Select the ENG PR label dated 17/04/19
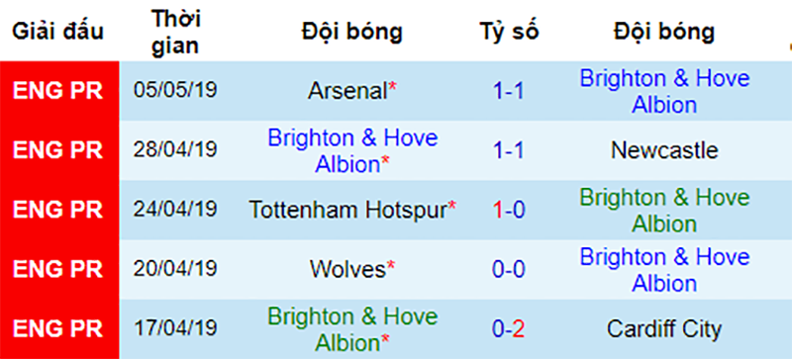Viewport: 792px width, 359px height. tap(57, 328)
